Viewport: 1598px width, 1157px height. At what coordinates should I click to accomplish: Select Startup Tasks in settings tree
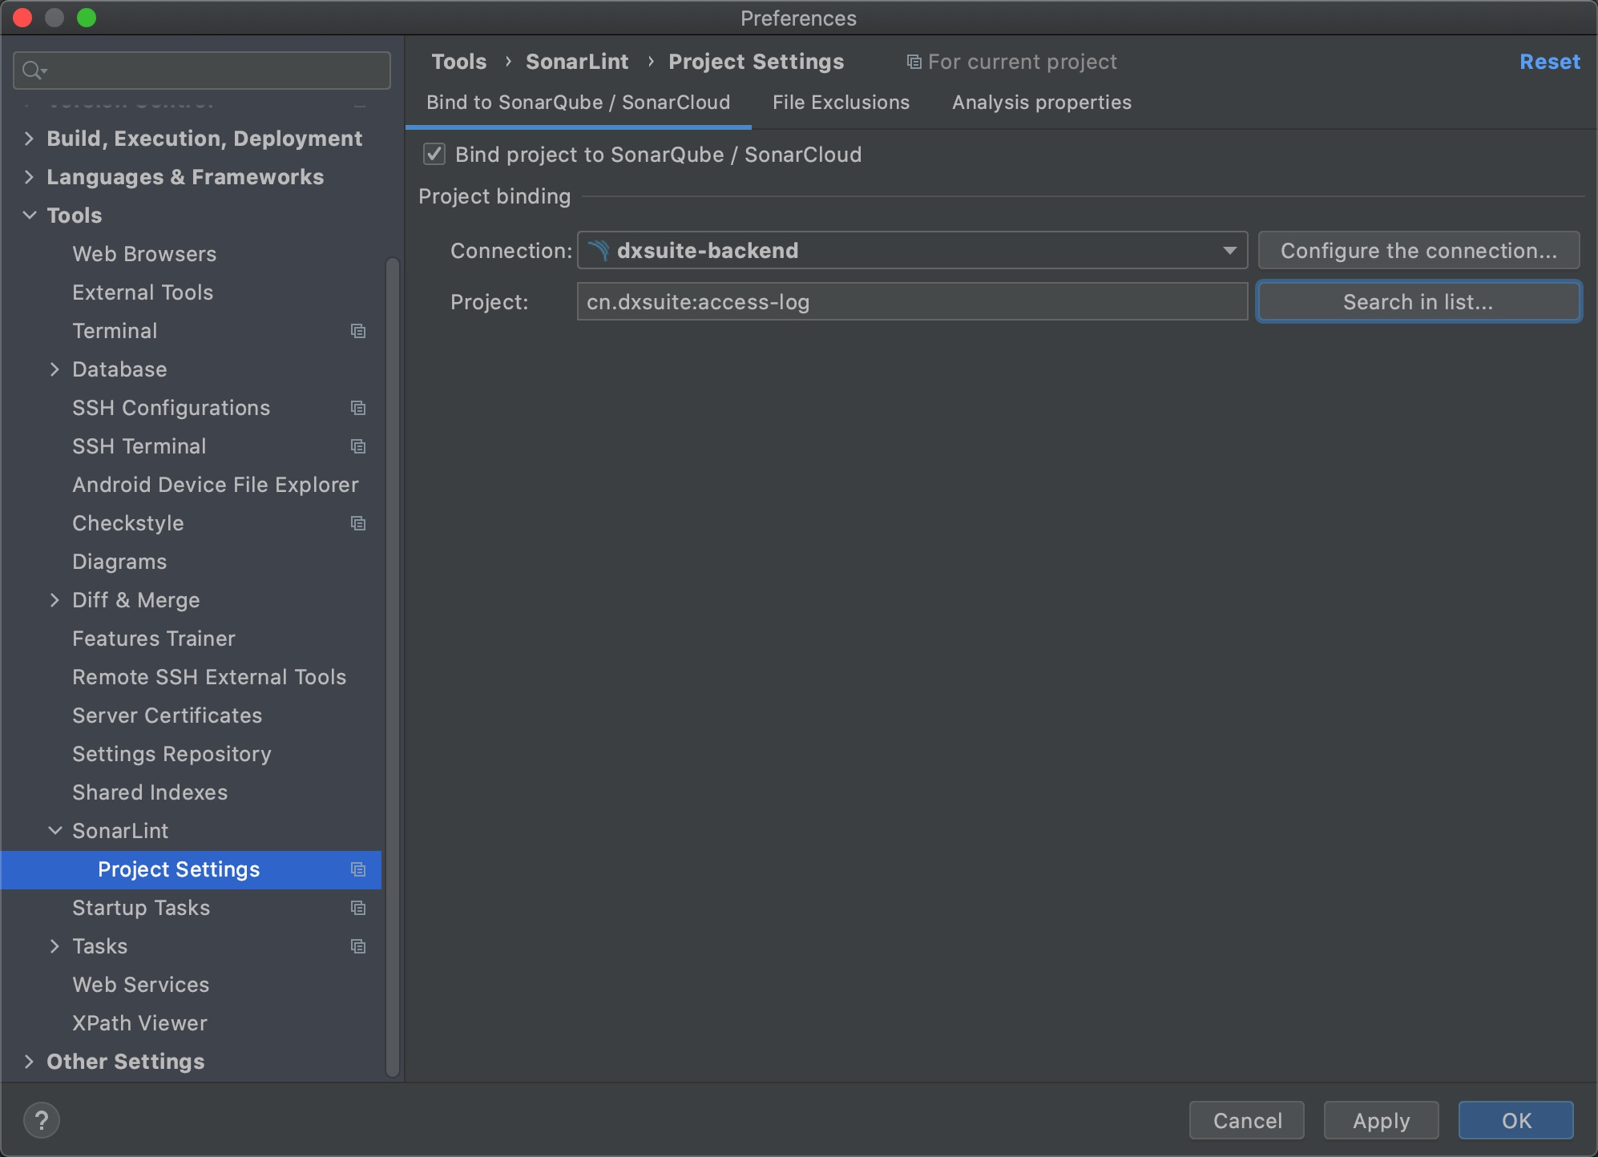(x=141, y=908)
